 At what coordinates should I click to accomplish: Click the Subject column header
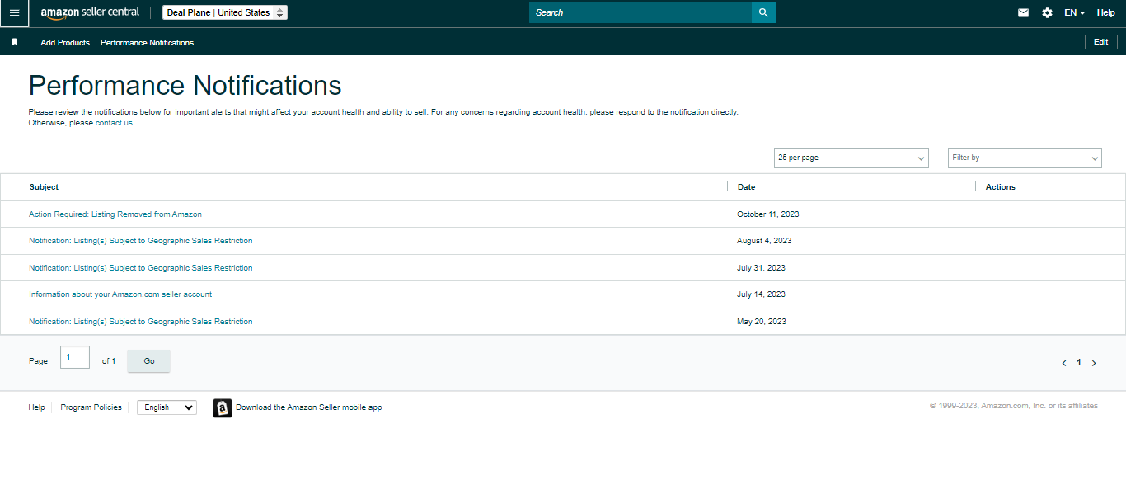[44, 187]
